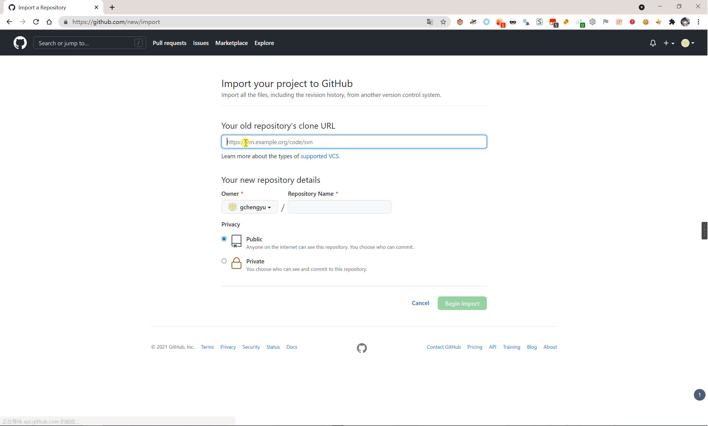
Task: Open Contact GitHub footer link
Action: (x=443, y=347)
